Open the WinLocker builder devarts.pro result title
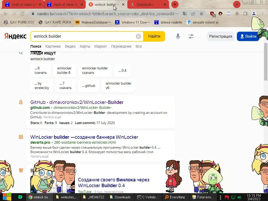The height and width of the screenshot is (201, 268). coord(84,137)
